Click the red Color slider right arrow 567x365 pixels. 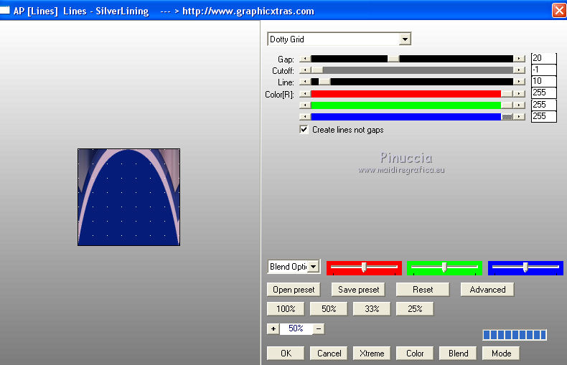click(x=519, y=94)
